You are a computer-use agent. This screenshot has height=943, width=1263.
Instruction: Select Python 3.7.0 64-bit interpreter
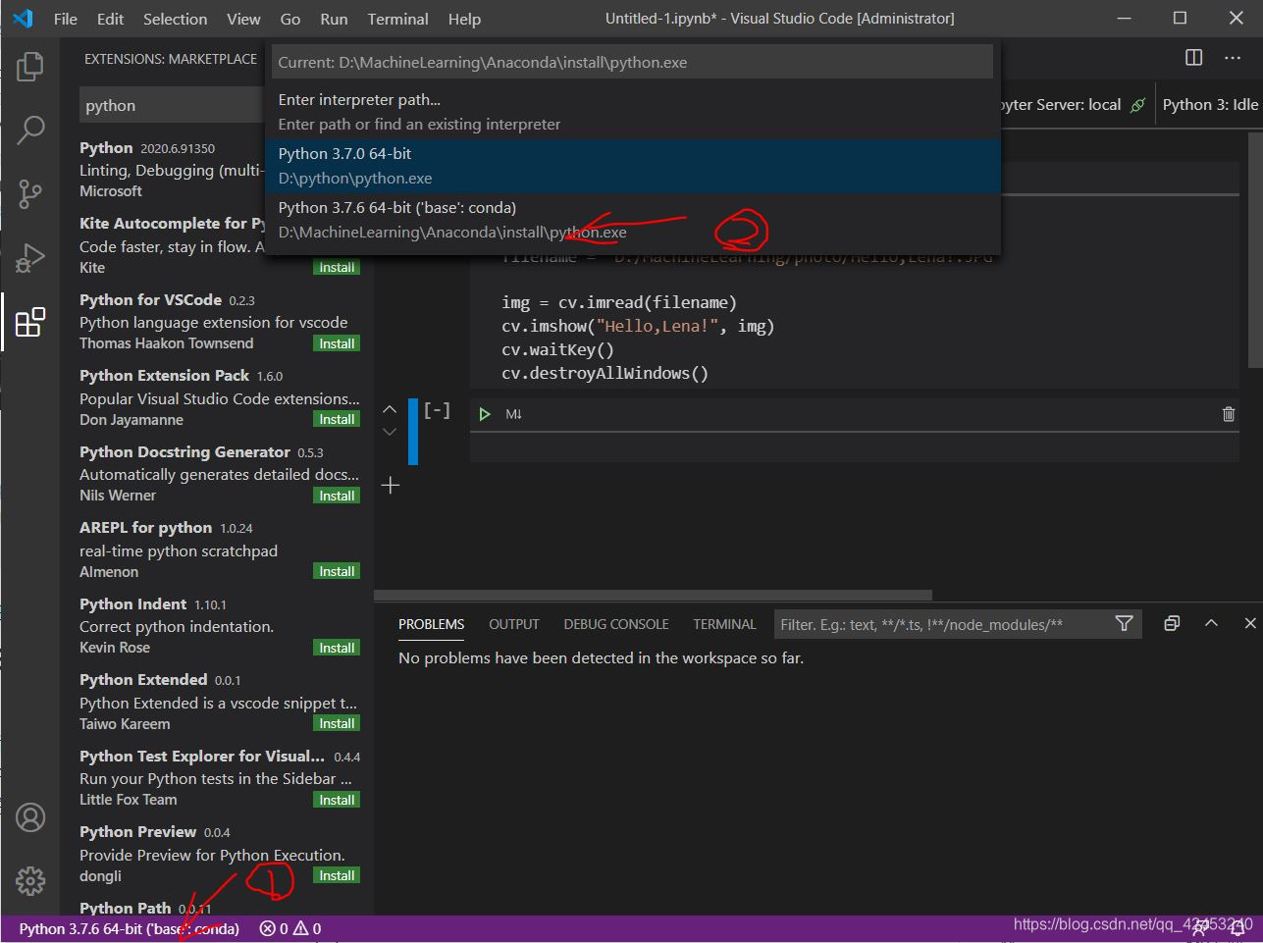tap(633, 166)
